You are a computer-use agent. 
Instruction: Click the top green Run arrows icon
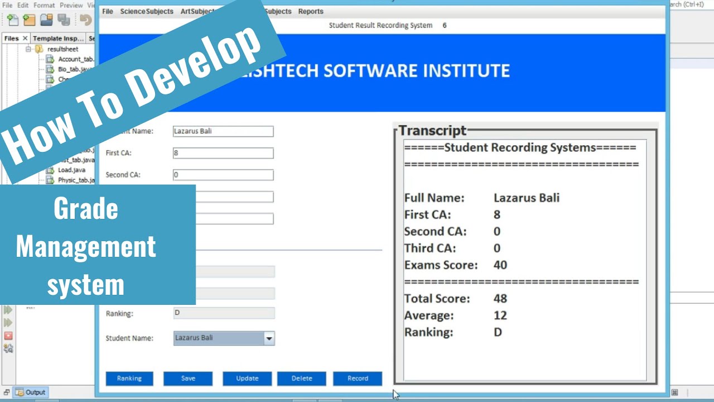coord(8,310)
